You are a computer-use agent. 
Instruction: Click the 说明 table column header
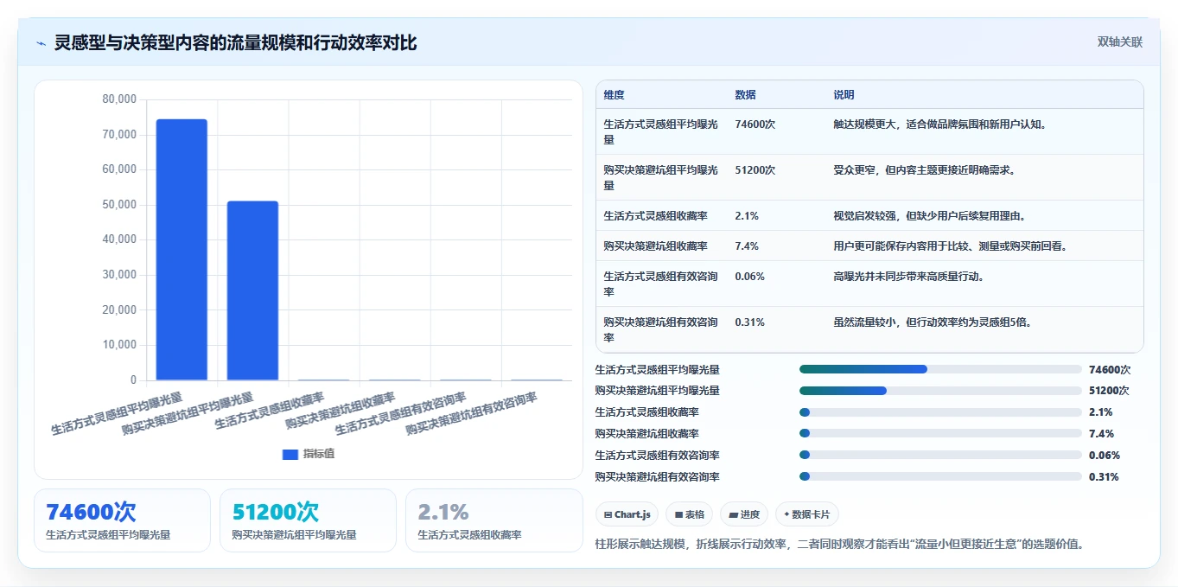(844, 95)
